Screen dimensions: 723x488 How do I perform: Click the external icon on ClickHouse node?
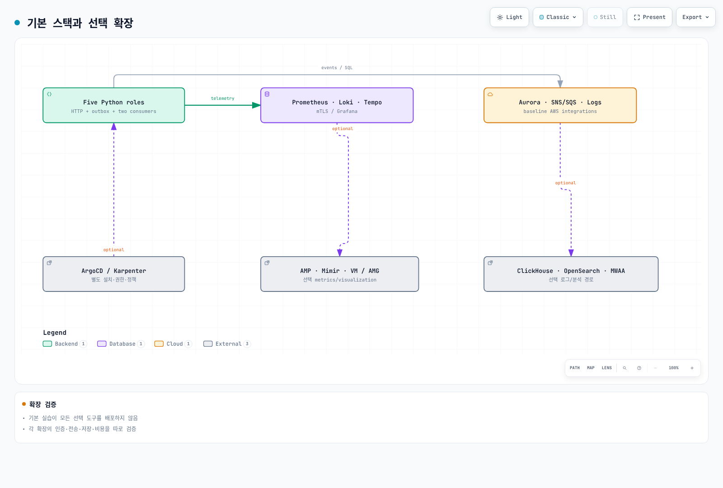[490, 263]
